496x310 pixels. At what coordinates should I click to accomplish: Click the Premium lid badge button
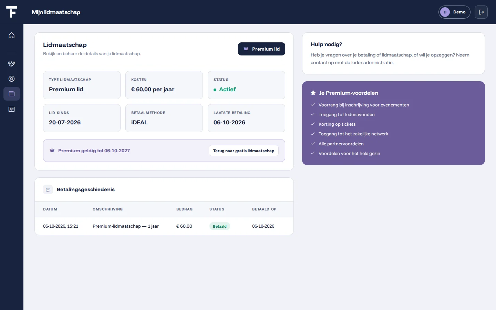point(261,49)
